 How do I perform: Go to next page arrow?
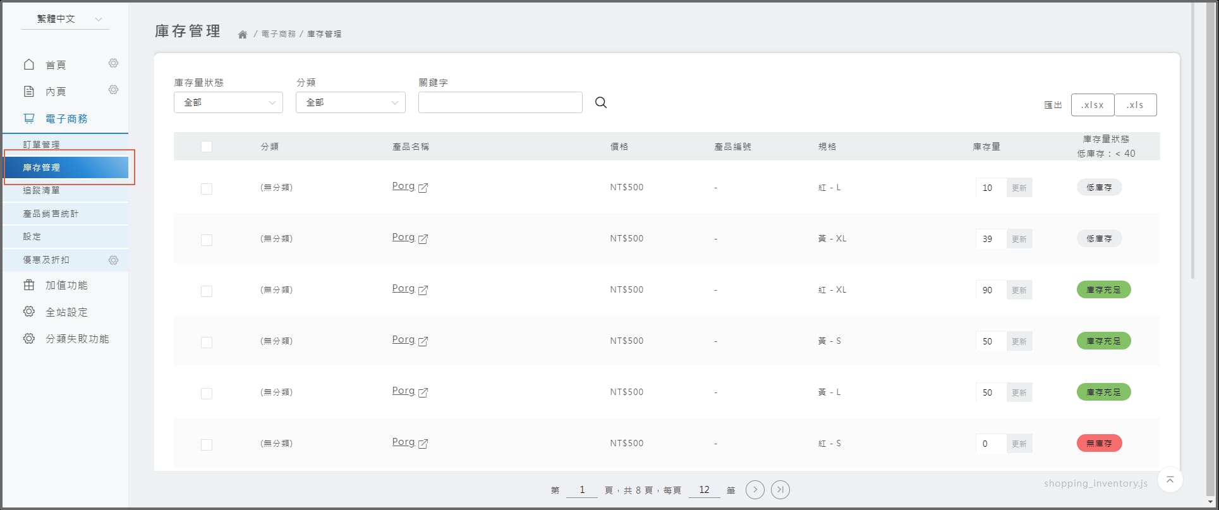pyautogui.click(x=755, y=490)
